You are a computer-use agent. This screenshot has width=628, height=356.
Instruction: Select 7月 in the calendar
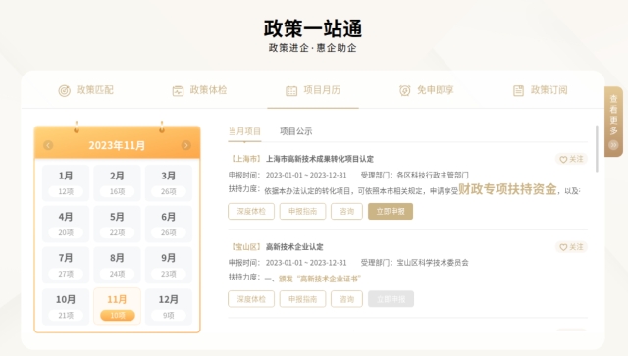66,266
